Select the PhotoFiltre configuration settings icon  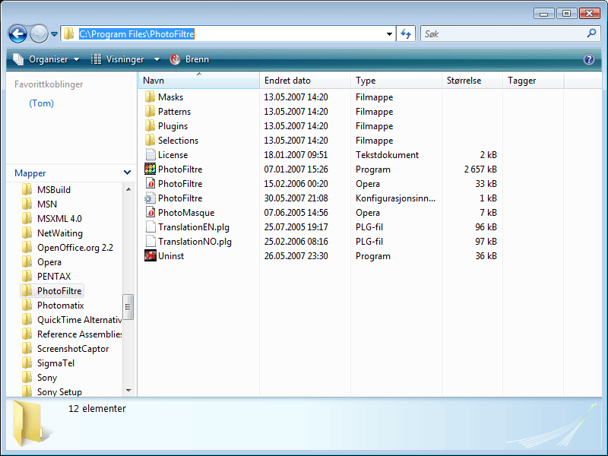click(x=150, y=198)
